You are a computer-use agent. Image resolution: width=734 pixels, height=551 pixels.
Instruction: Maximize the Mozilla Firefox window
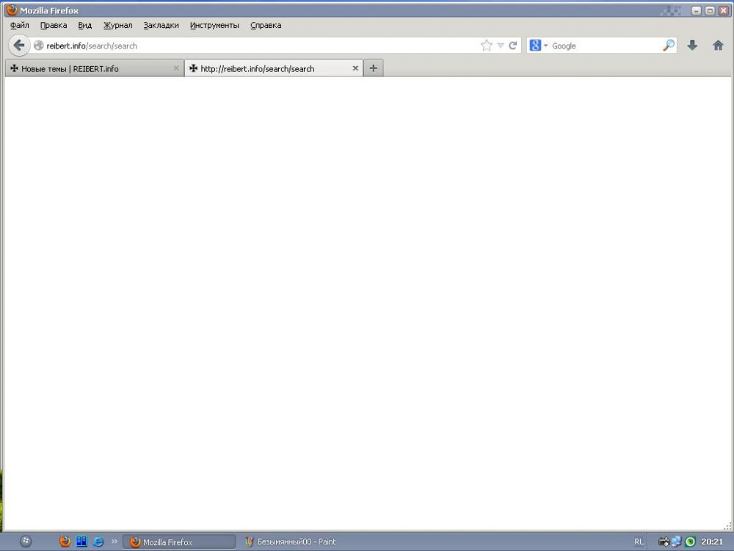coord(710,10)
